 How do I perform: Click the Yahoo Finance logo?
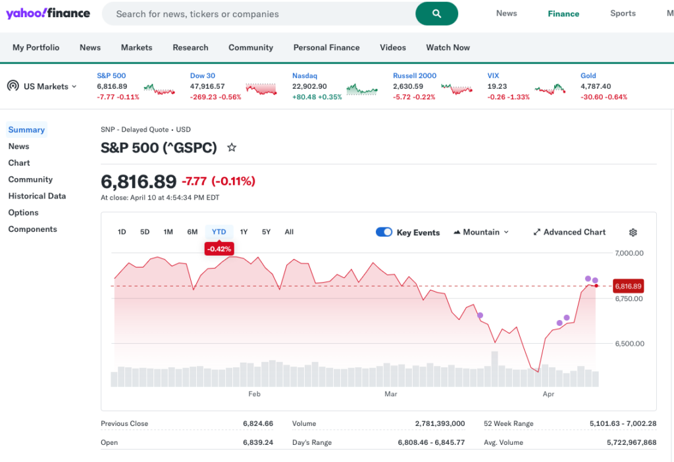(48, 13)
